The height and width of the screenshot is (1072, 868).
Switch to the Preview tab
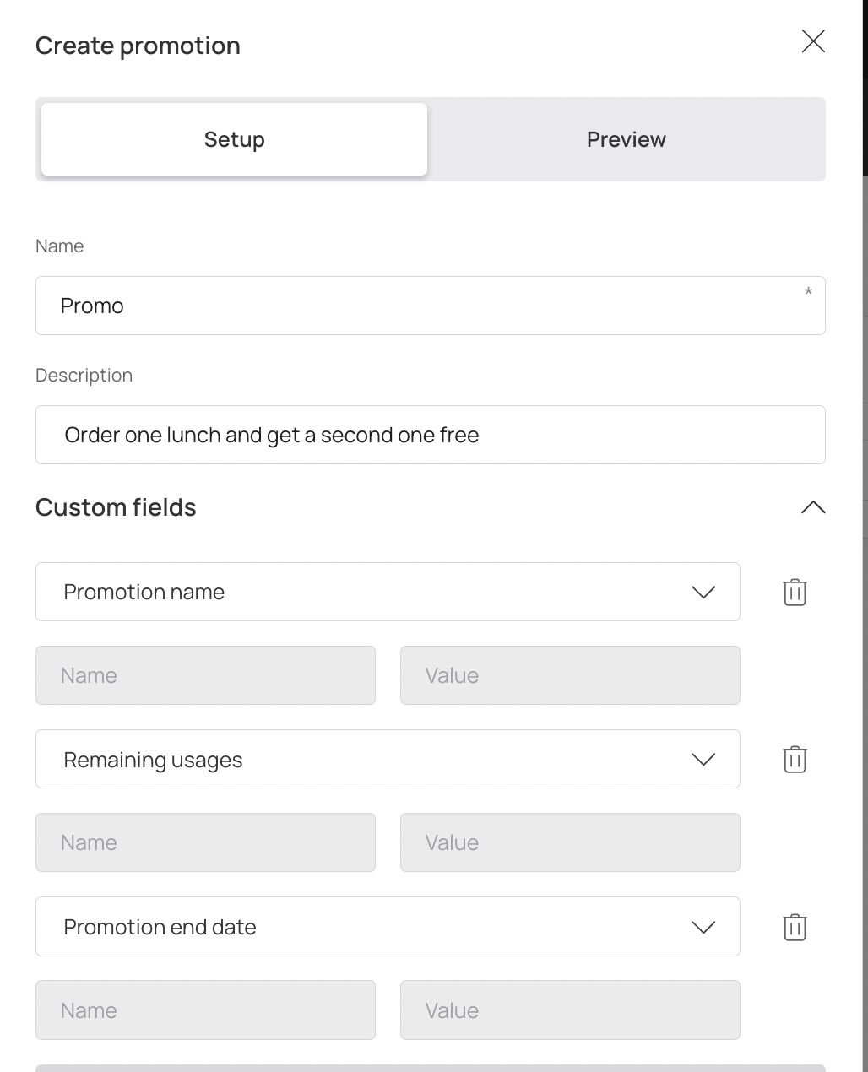[626, 139]
